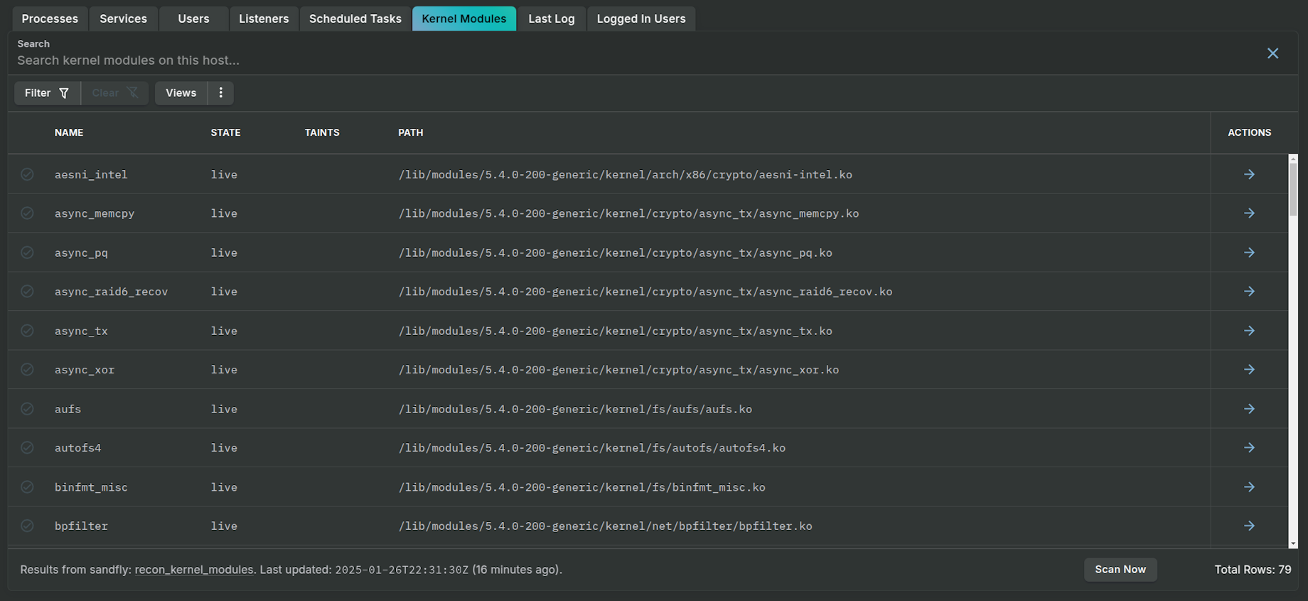Click the Filter funnel button
The image size is (1308, 601).
47,93
